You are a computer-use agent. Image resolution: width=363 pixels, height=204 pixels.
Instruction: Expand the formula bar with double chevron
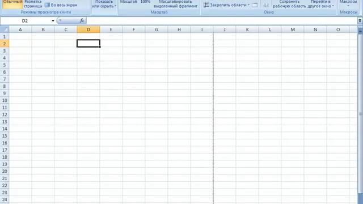(360, 21)
